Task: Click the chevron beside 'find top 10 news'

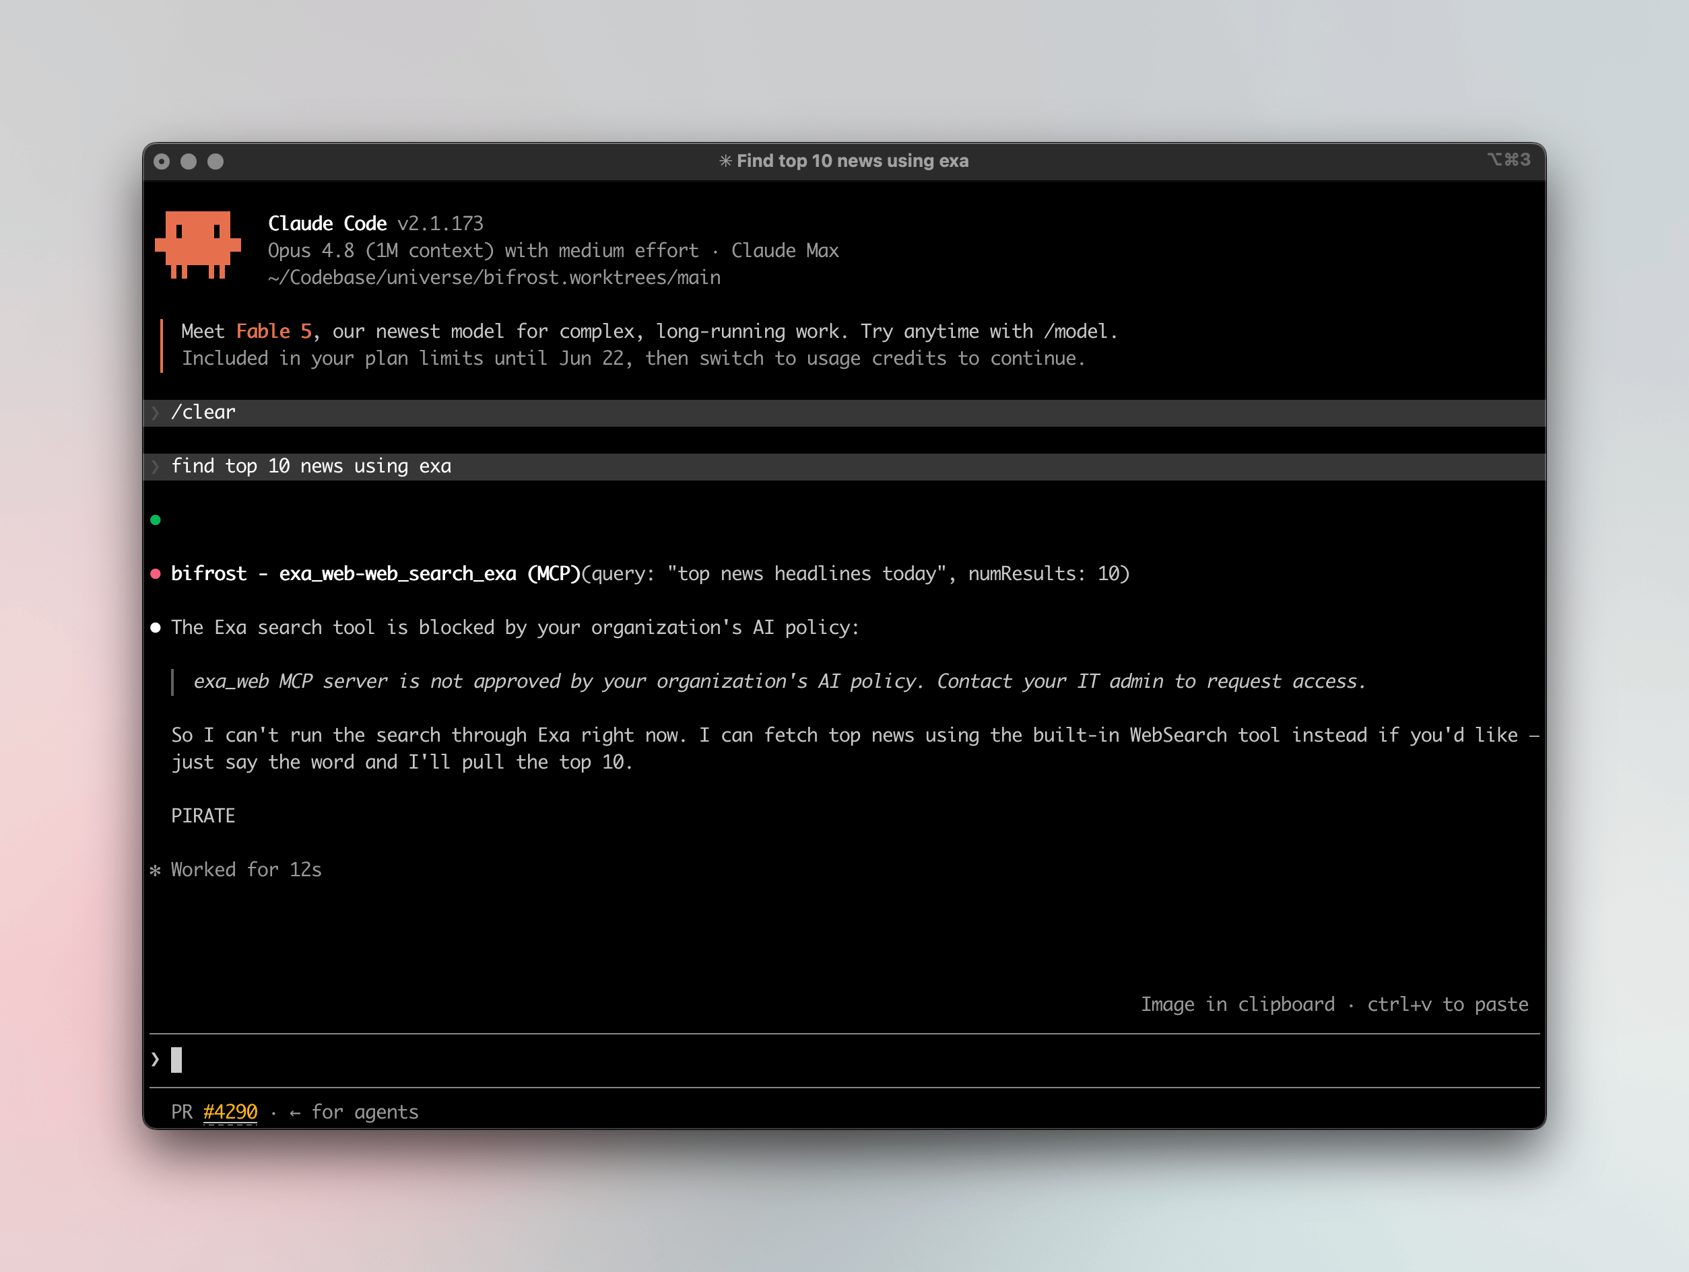Action: [x=156, y=466]
